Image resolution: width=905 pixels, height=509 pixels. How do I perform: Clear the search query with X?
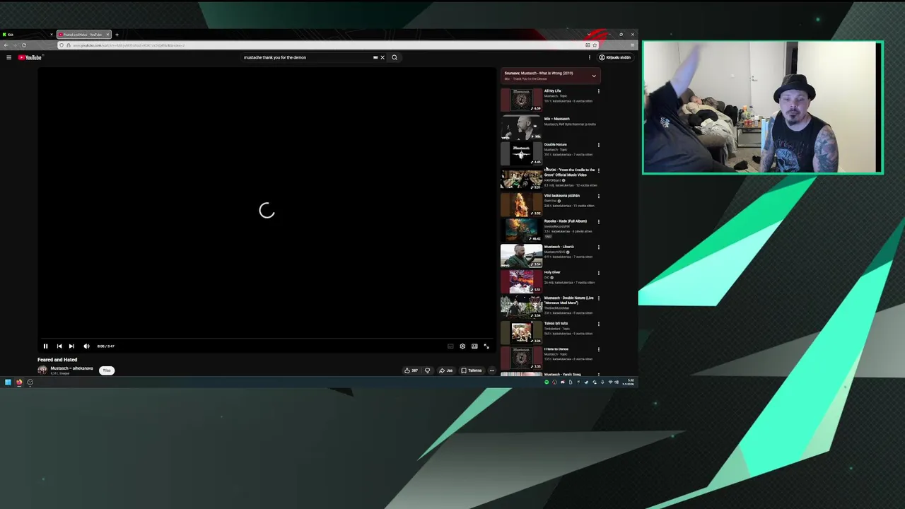[x=383, y=57]
